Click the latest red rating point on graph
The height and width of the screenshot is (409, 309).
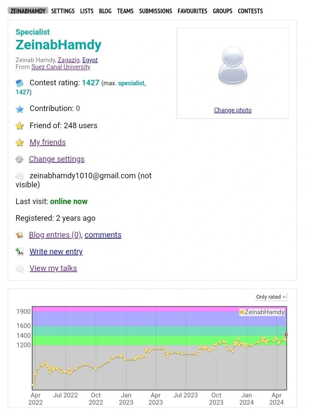coord(286,334)
